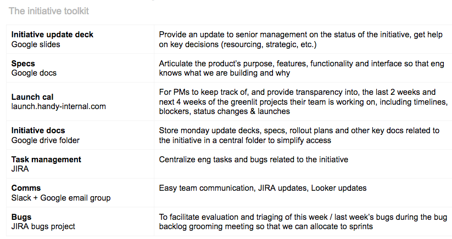Select the 'Specs' row title
The width and height of the screenshot is (452, 239).
(23, 64)
